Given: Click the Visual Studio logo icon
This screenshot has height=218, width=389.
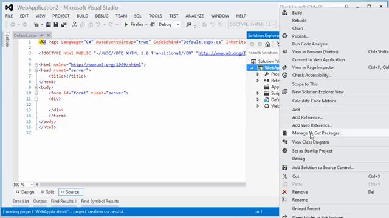Looking at the screenshot, I should pos(9,8).
